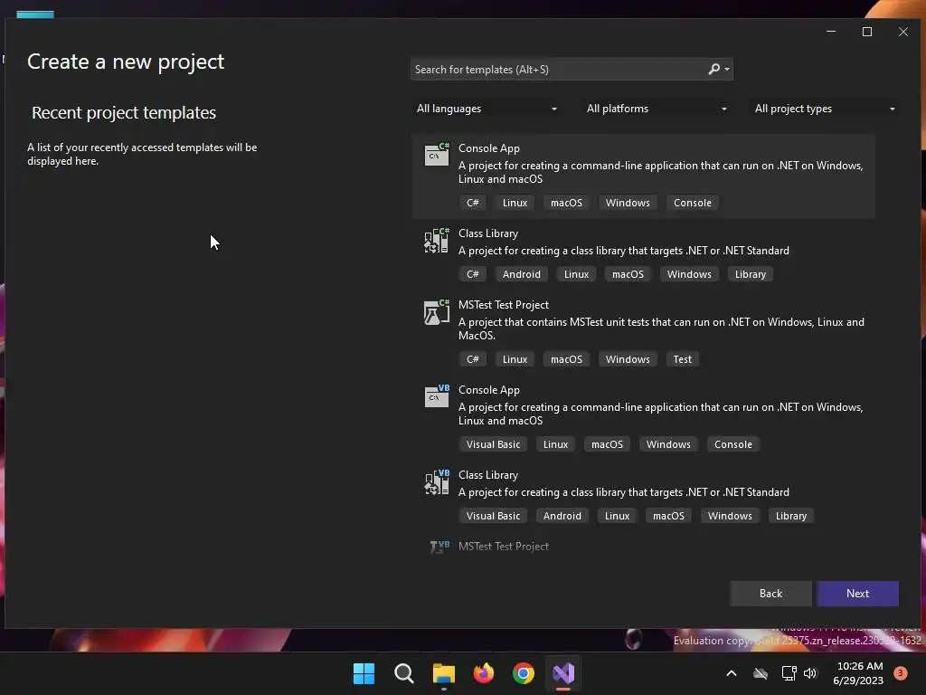This screenshot has width=926, height=695.
Task: Click Visual Basic tag on VB Console App
Action: 493,444
